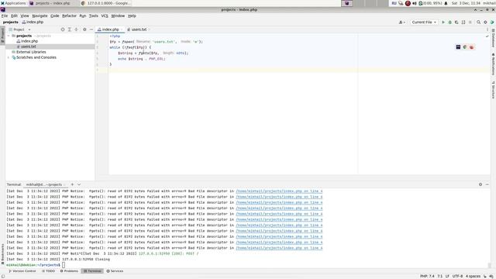Select the mikhail@d... ~/projects terminal tab
Image resolution: width=496 pixels, height=279 pixels.
coord(45,184)
